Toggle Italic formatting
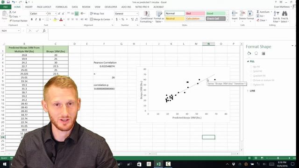The height and width of the screenshot is (168, 299). [36, 19]
